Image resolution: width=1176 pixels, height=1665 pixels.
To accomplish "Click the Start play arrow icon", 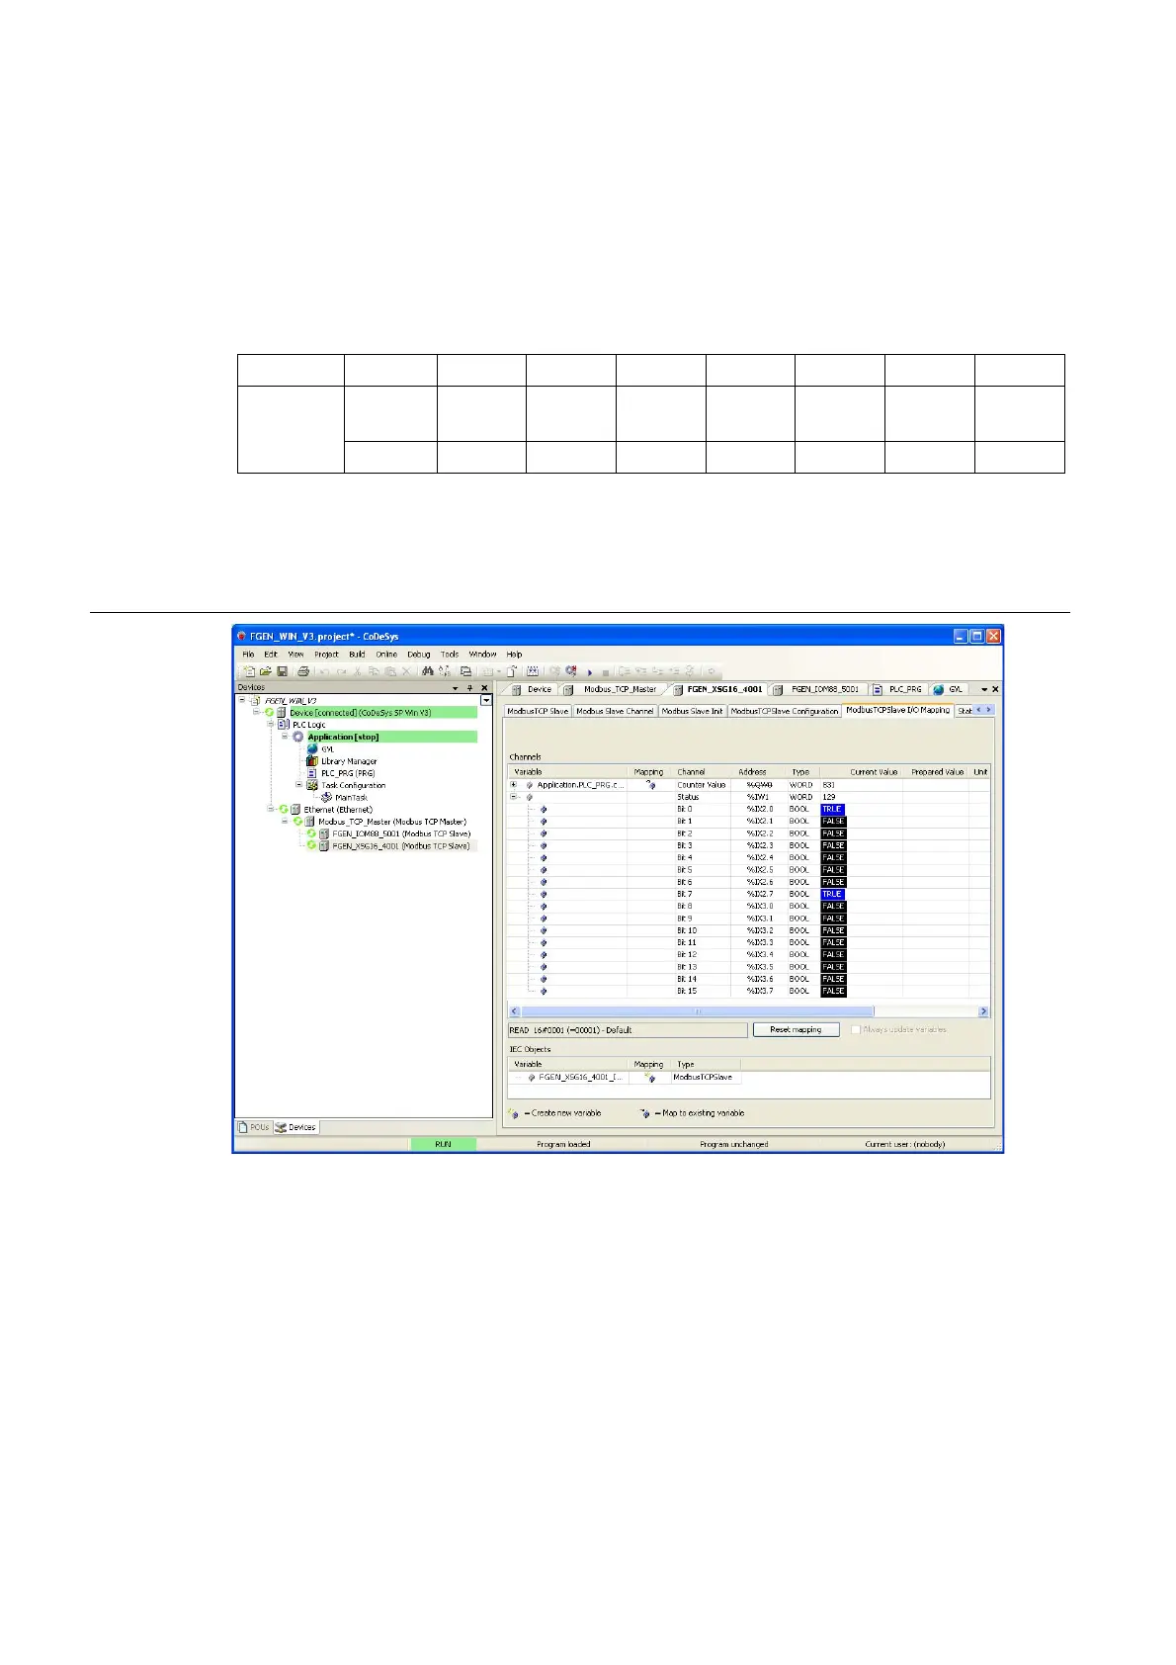I will [590, 672].
